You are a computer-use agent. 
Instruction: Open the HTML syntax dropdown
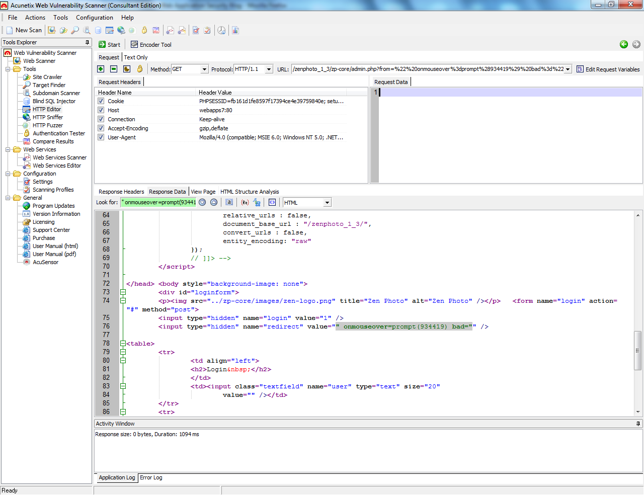(327, 203)
